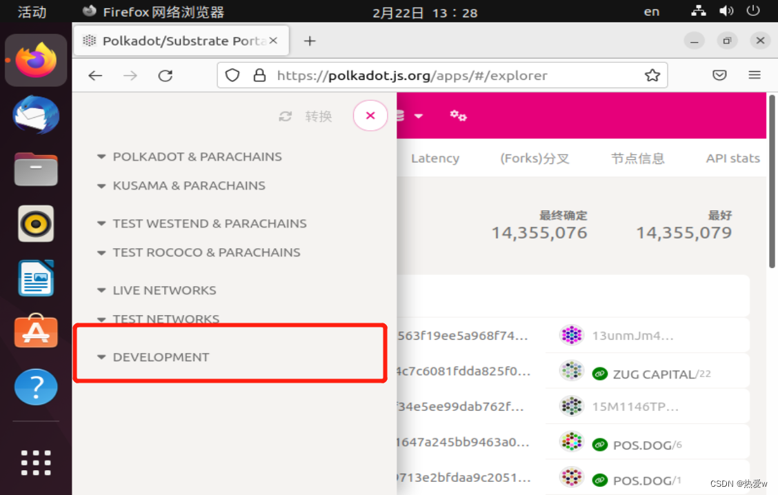Open the Help icon in dock
The height and width of the screenshot is (495, 778).
click(x=37, y=387)
